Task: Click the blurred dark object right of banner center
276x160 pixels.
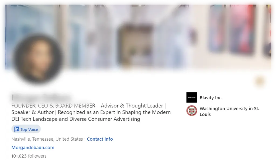Action: point(193,36)
